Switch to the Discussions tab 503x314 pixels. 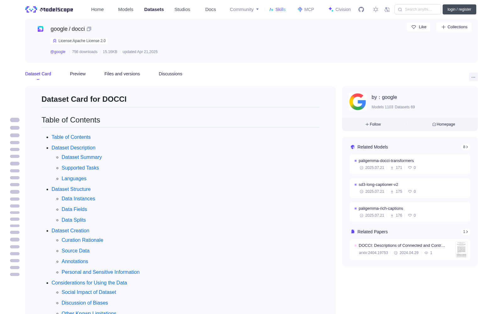click(170, 74)
